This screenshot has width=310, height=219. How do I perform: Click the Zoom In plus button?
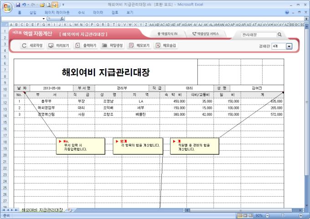[x=301, y=216]
